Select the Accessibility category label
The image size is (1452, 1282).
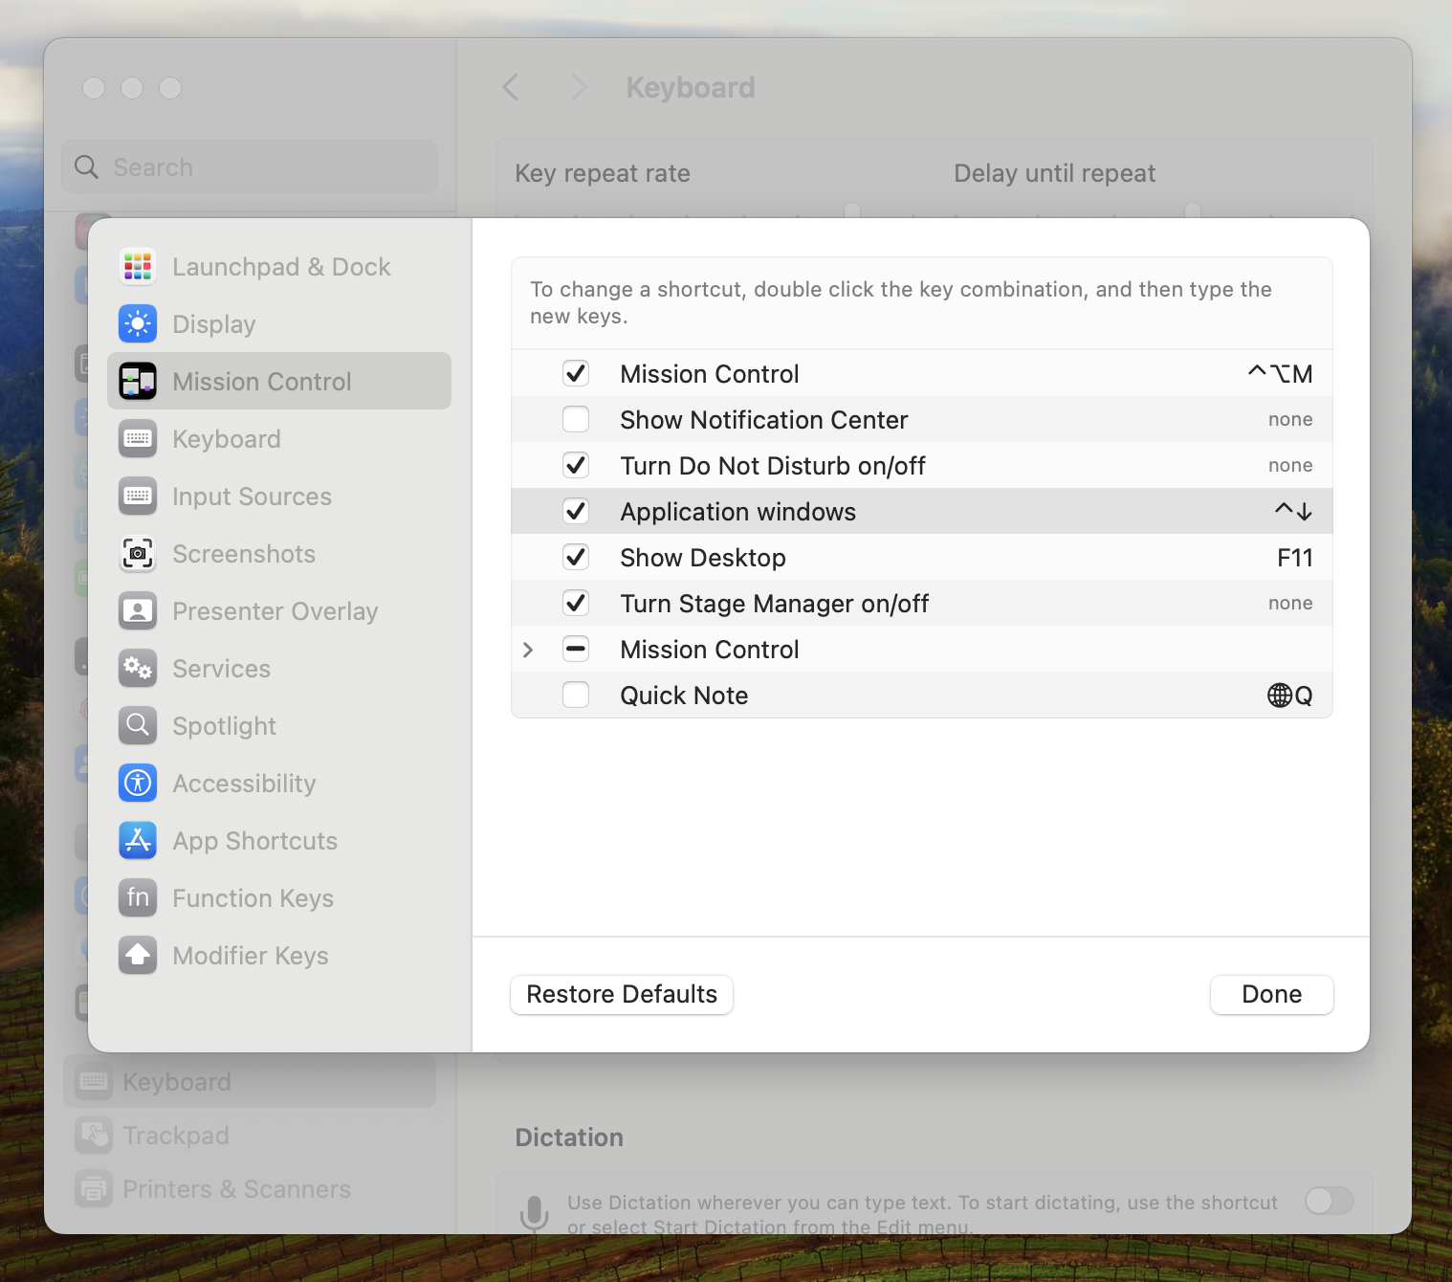click(244, 784)
